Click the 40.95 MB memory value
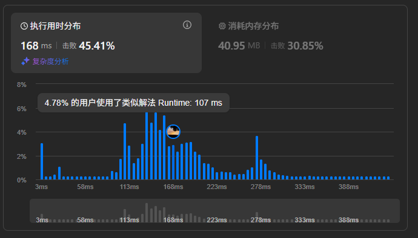418x238 pixels. tap(239, 46)
